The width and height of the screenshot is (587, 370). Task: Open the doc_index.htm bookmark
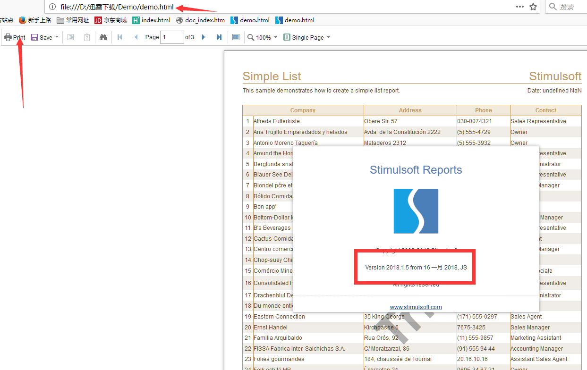point(200,20)
